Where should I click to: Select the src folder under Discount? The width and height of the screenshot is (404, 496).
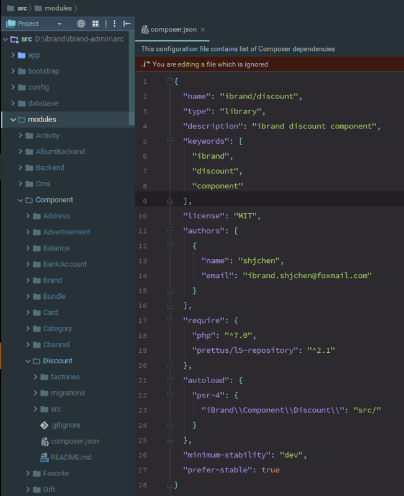click(x=56, y=409)
